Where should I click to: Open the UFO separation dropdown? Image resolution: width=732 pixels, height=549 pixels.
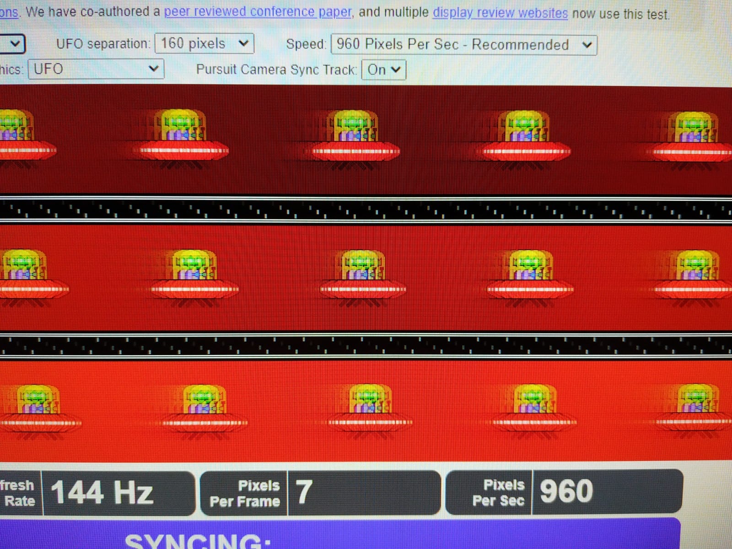[x=204, y=43]
